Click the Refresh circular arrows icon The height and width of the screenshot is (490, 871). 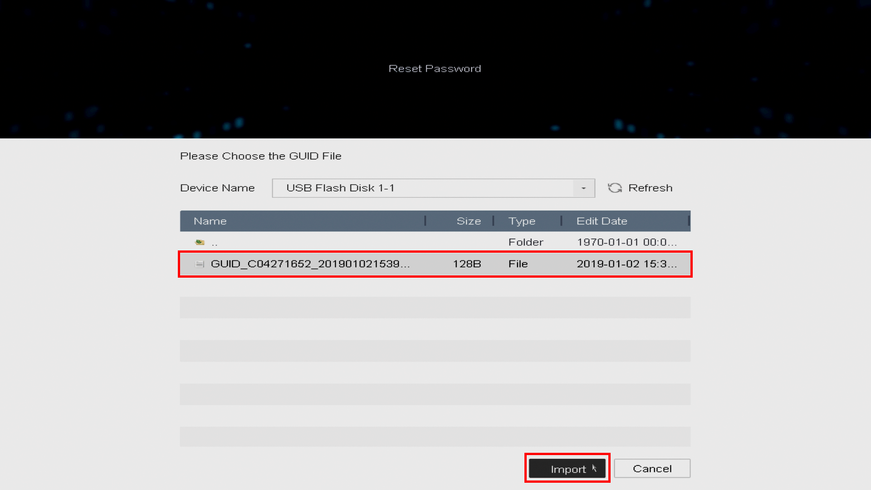point(615,188)
